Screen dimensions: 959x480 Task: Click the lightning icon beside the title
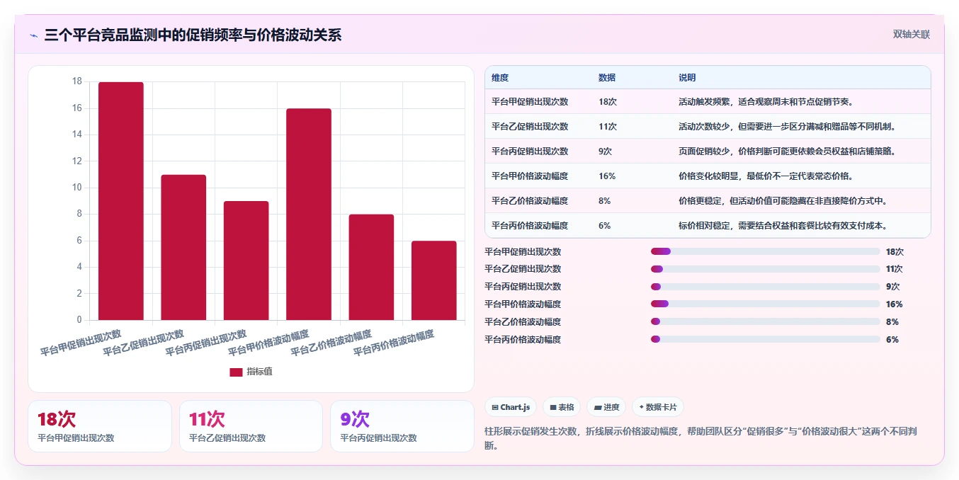point(34,35)
